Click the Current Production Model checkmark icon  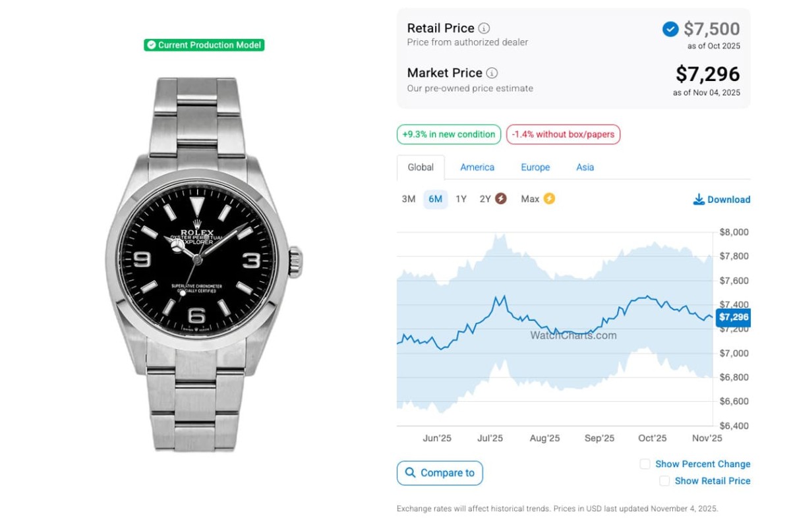[x=152, y=45]
